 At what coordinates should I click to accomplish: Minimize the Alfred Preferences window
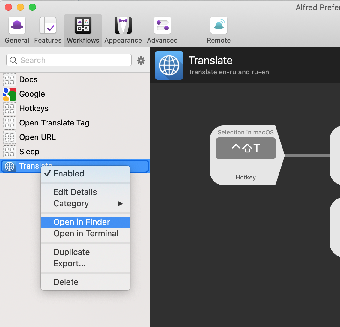tap(20, 7)
